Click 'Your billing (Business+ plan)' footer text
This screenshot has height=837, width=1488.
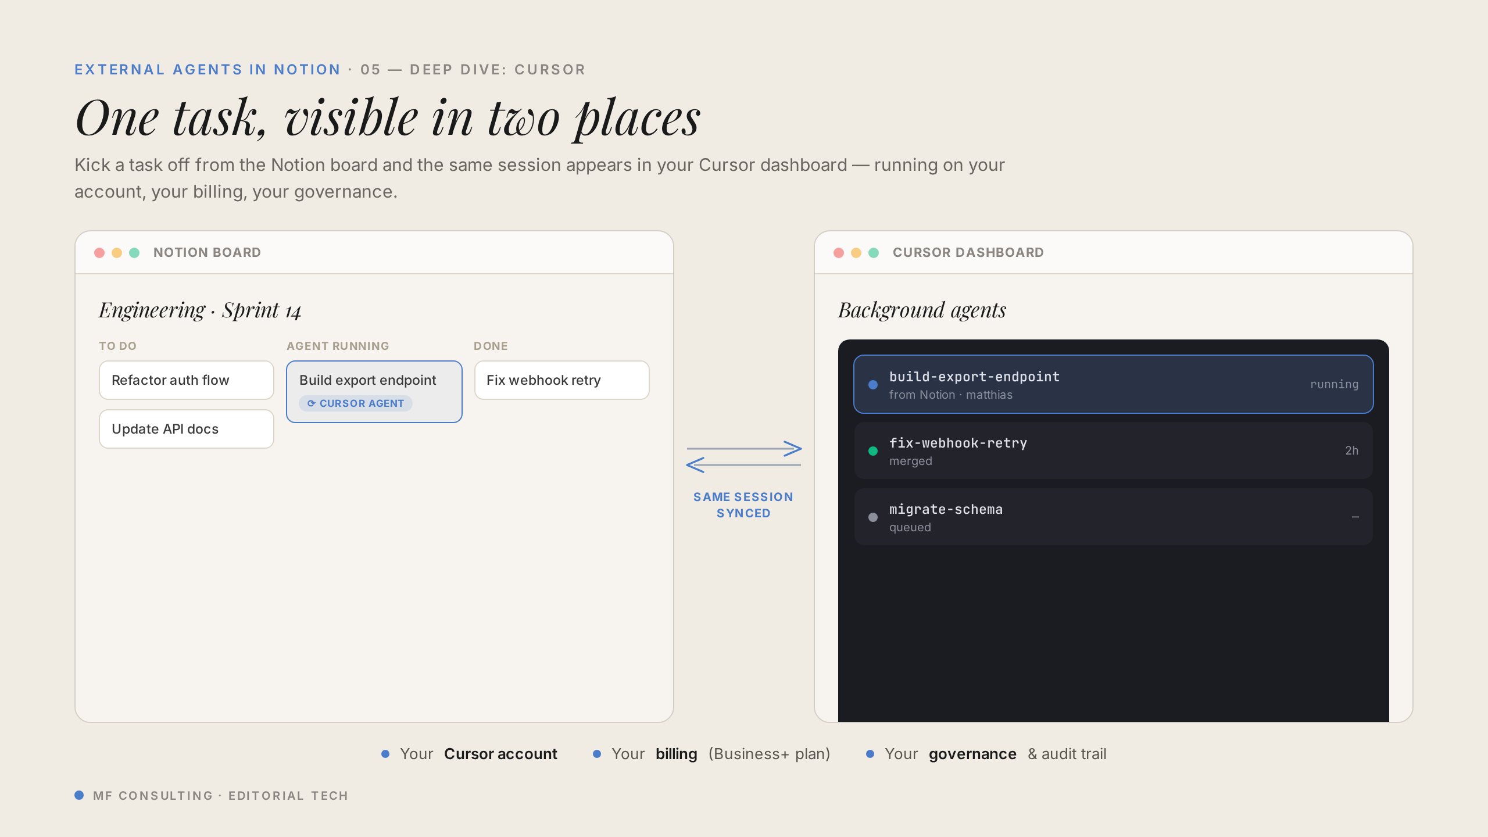(721, 754)
